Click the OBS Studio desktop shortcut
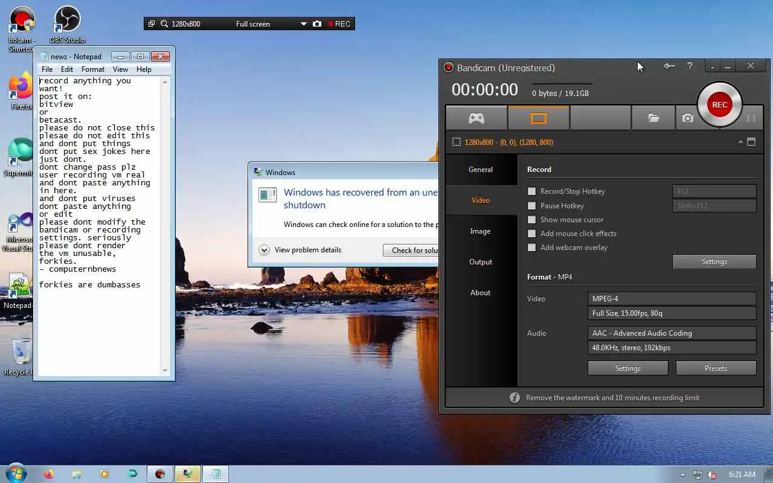 pyautogui.click(x=67, y=24)
